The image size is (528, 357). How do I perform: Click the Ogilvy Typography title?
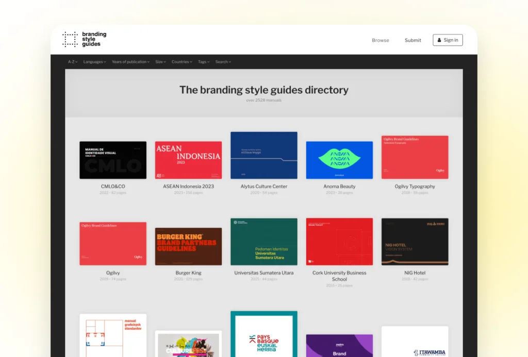point(415,186)
